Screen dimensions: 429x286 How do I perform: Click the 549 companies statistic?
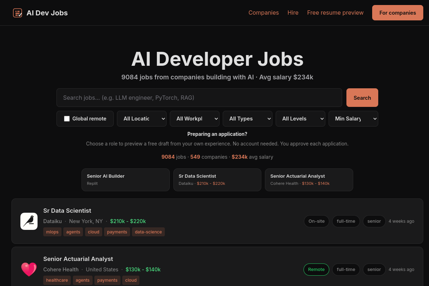pos(209,157)
